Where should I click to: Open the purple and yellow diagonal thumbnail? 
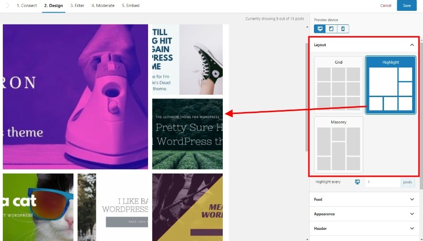coord(188,207)
